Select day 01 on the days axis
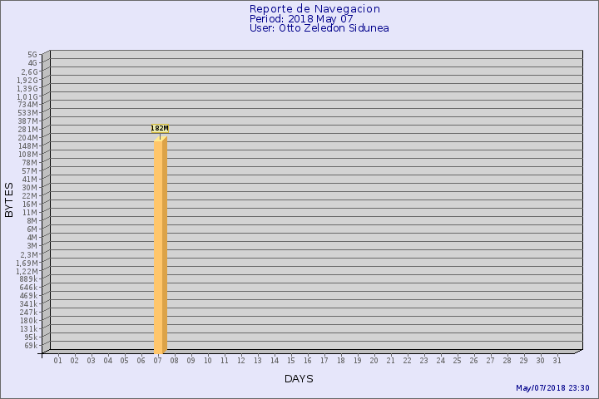This screenshot has height=399, width=599. [x=58, y=361]
